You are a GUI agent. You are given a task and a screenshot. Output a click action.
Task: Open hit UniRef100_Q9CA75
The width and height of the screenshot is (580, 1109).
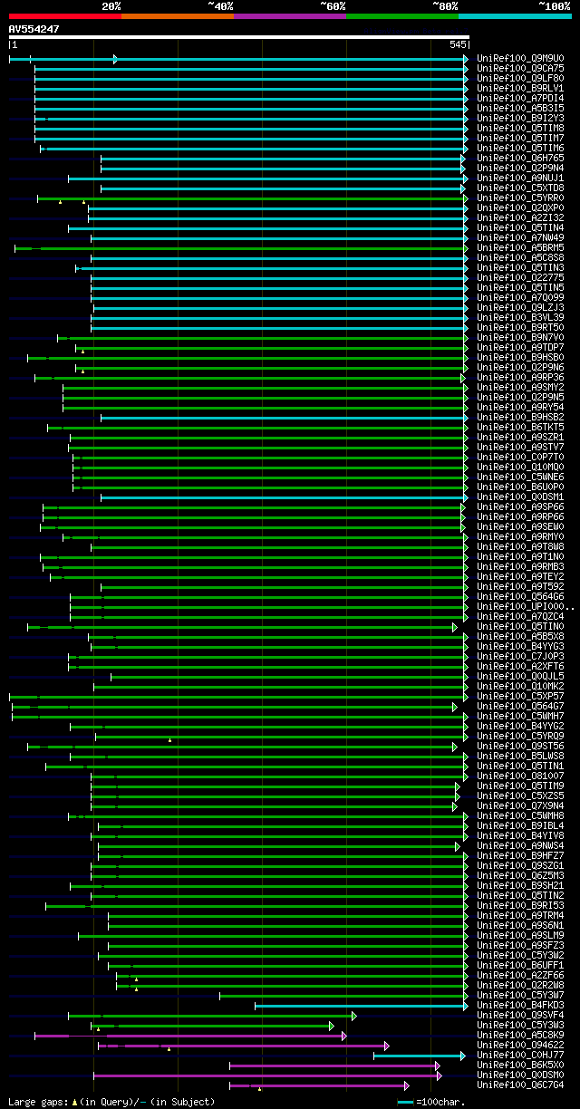[x=520, y=69]
